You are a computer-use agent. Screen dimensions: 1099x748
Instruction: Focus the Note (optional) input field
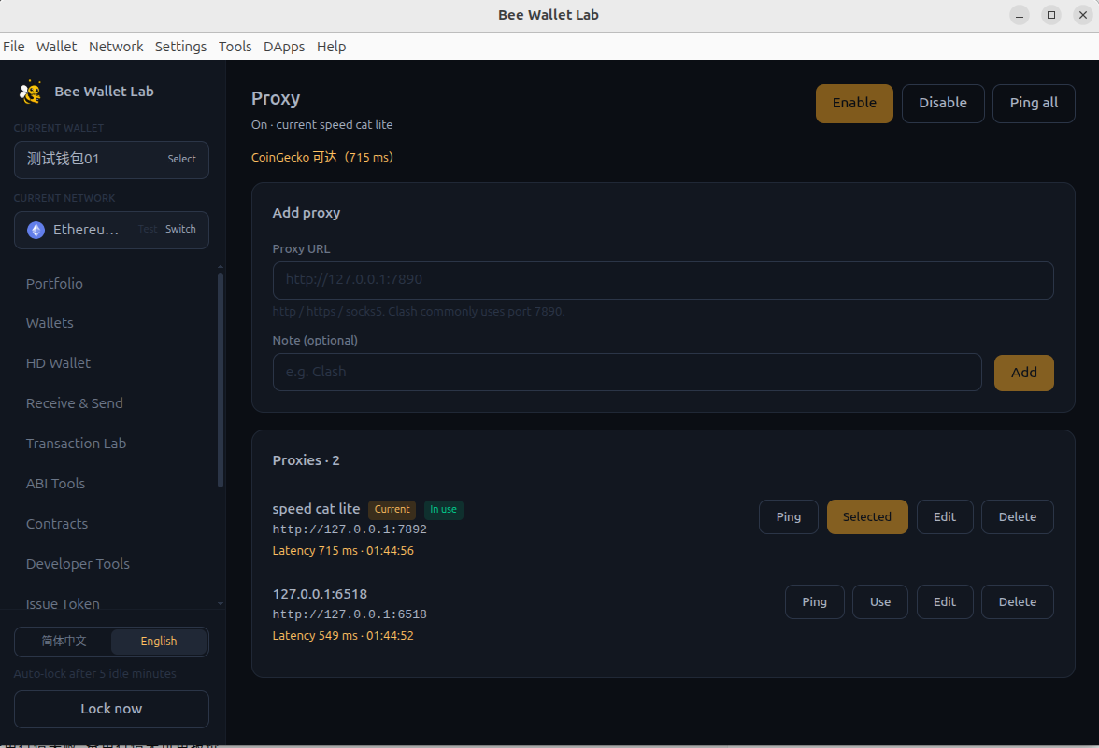[x=626, y=372]
